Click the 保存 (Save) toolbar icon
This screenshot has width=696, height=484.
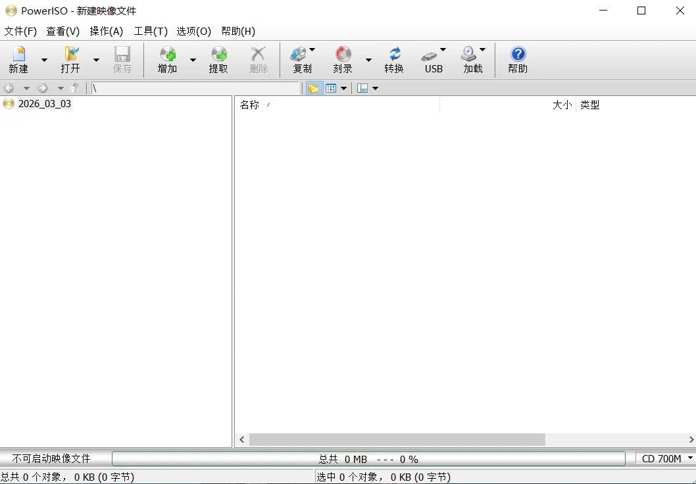click(x=122, y=60)
